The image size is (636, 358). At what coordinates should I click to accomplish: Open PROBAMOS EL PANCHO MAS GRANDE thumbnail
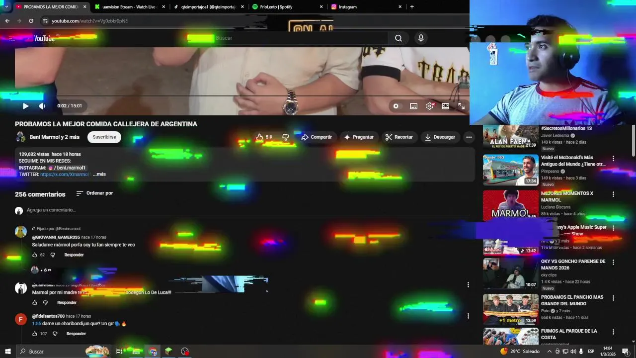[511, 309]
